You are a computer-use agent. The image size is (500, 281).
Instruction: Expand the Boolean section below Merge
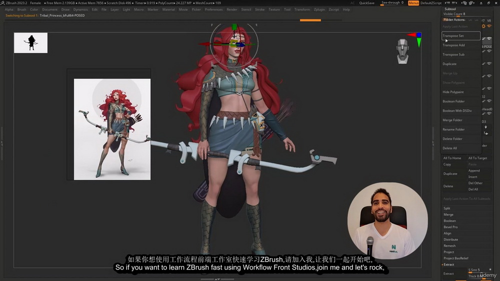pyautogui.click(x=449, y=221)
